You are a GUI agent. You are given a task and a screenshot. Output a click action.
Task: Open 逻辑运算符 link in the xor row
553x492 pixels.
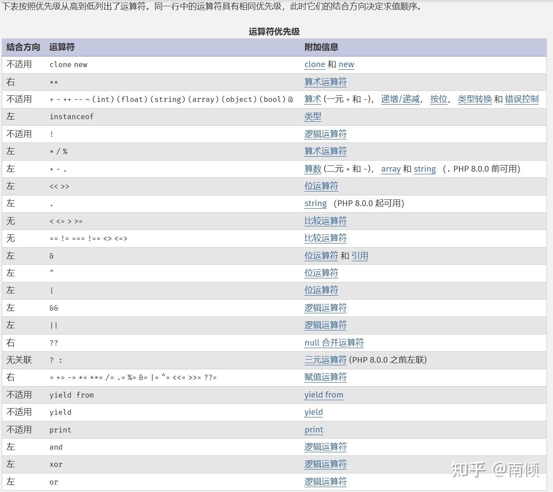(x=326, y=464)
